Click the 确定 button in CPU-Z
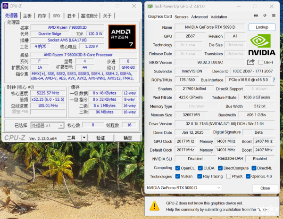 (x=128, y=138)
